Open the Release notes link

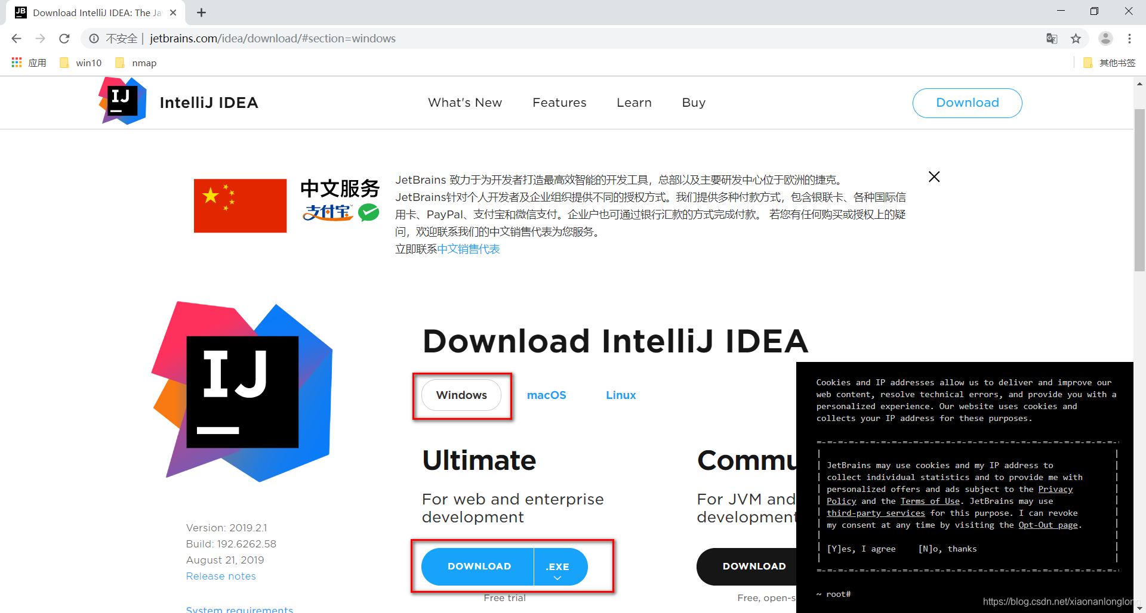(x=221, y=576)
